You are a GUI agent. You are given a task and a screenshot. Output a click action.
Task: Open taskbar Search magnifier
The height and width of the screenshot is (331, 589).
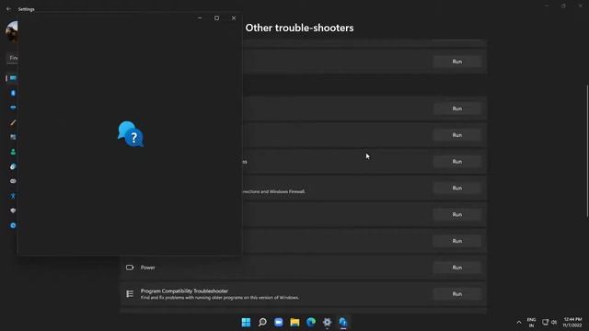tap(262, 322)
